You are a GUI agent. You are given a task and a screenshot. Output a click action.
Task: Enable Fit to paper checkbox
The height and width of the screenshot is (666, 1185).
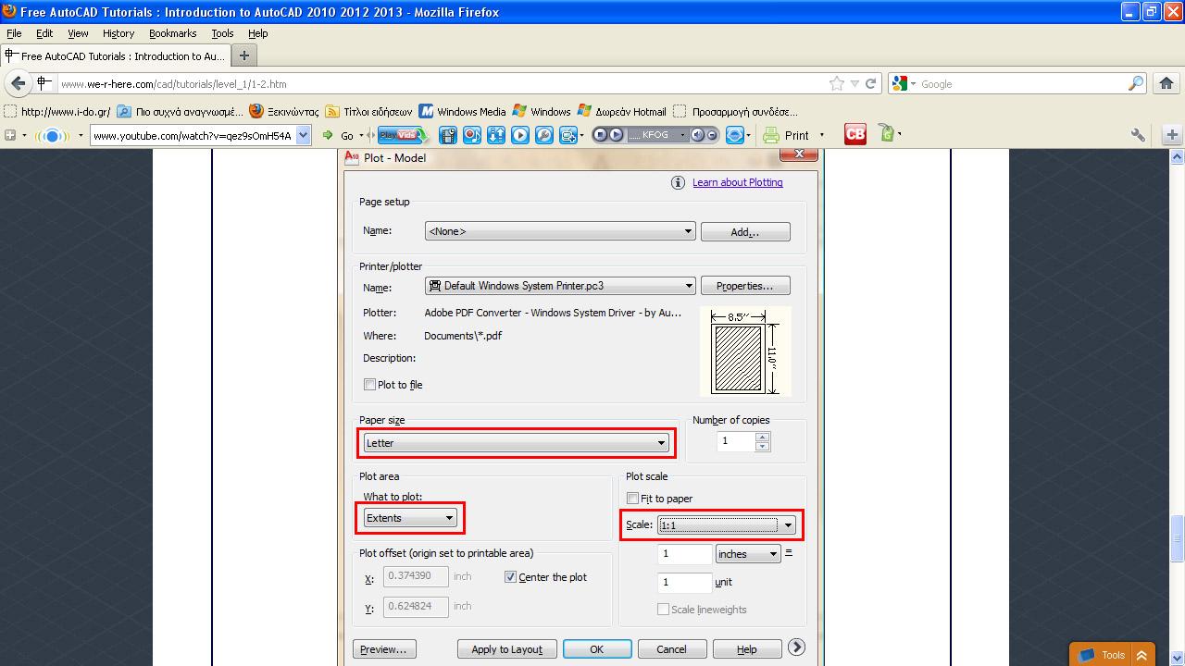(x=632, y=499)
